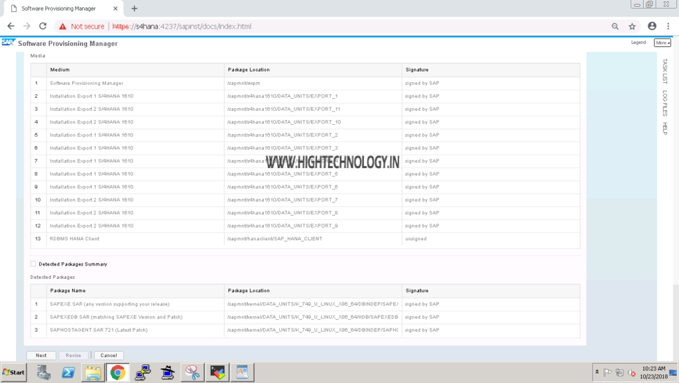Click the Revise button

73,355
